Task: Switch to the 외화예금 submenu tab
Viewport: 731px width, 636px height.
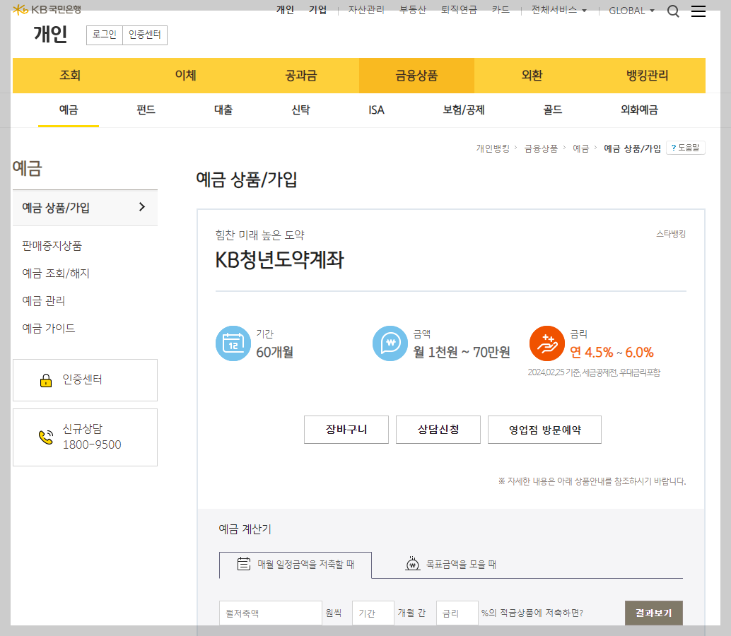Action: (639, 110)
